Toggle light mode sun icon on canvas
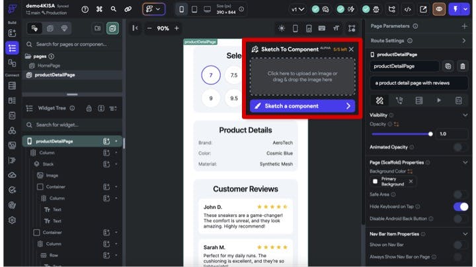Screen dimensions: 476x267 (x=282, y=28)
